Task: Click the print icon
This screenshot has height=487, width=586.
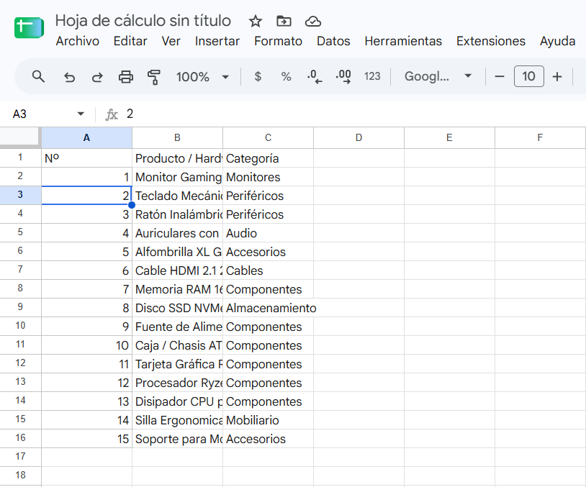Action: pyautogui.click(x=125, y=77)
